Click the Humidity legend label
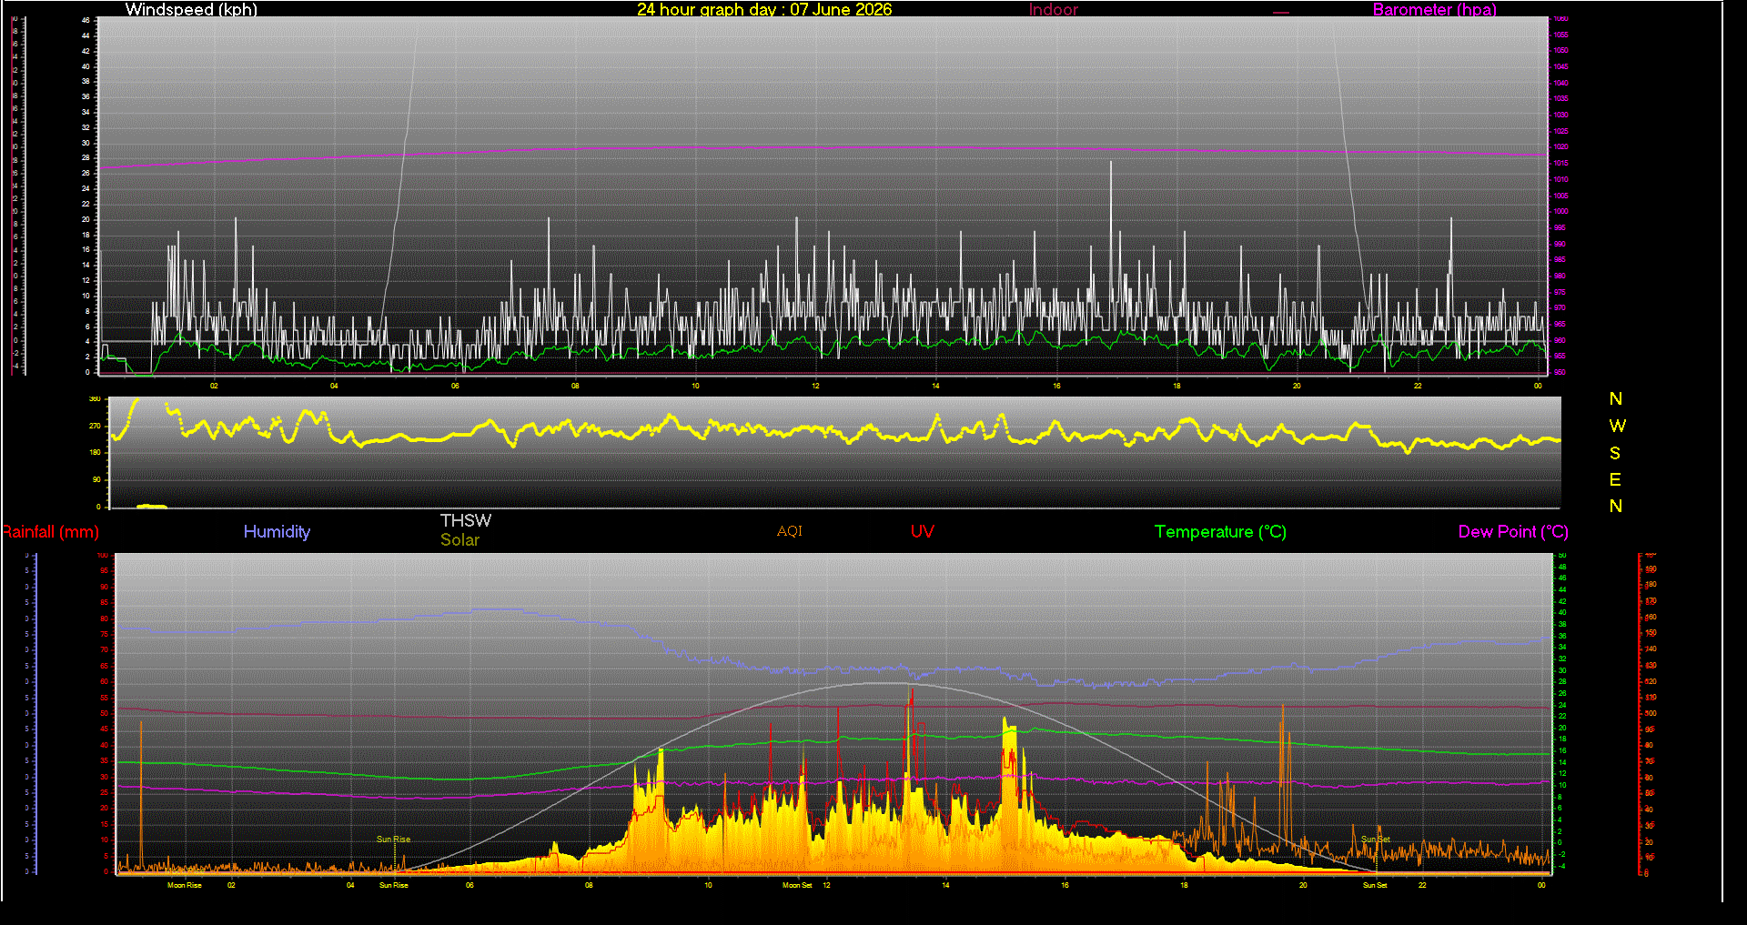This screenshot has width=1747, height=925. (x=277, y=532)
